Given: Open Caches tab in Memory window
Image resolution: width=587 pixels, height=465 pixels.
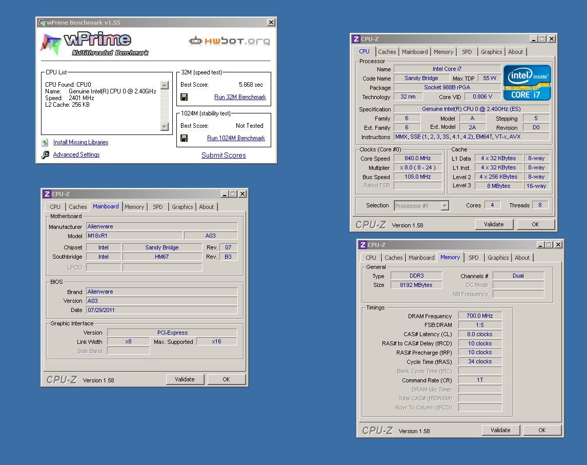Looking at the screenshot, I should (393, 258).
